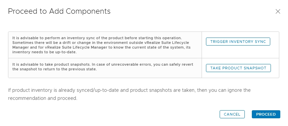Click 'If product inventory is already synced' line
Image resolution: width=288 pixels, height=126 pixels.
click(x=129, y=90)
